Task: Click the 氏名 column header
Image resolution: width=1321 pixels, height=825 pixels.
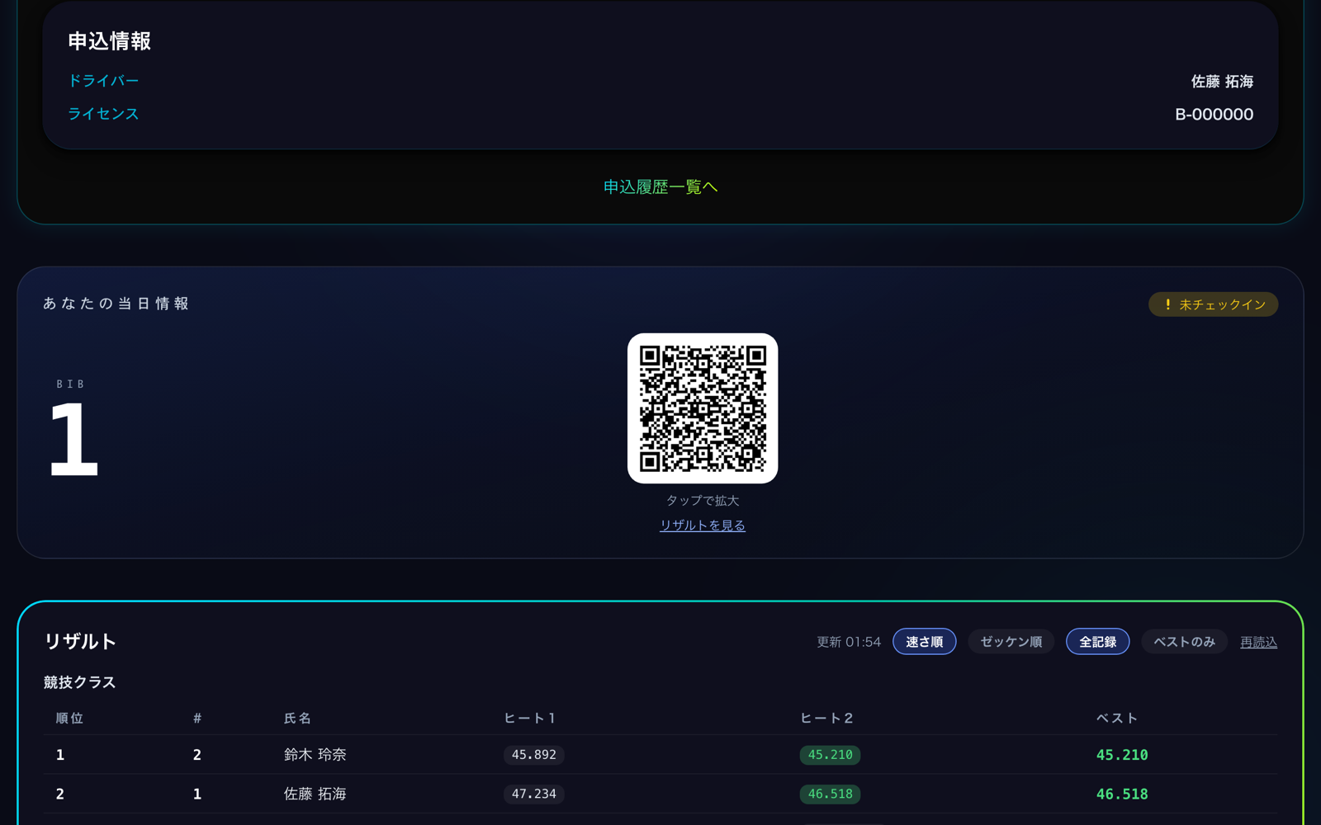Action: pos(298,719)
